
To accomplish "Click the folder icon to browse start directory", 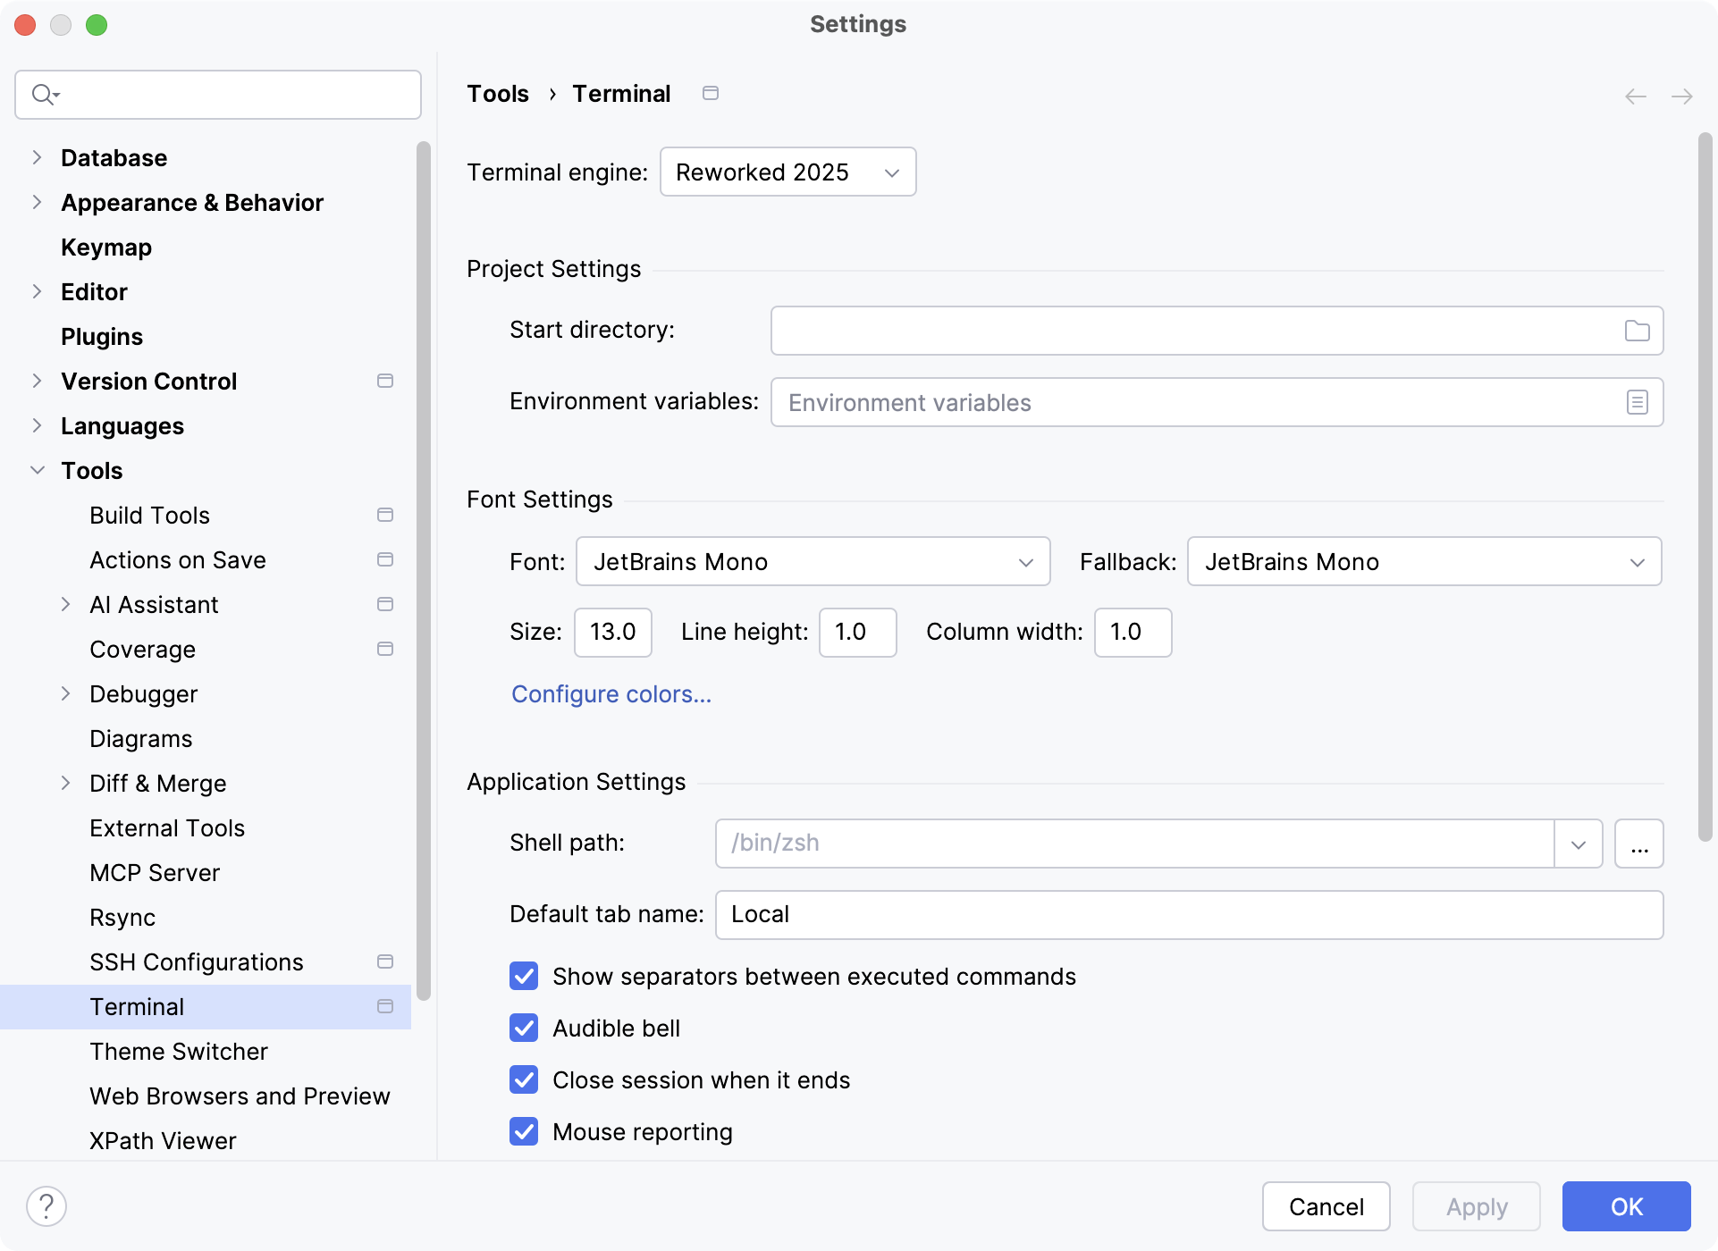I will pyautogui.click(x=1637, y=330).
